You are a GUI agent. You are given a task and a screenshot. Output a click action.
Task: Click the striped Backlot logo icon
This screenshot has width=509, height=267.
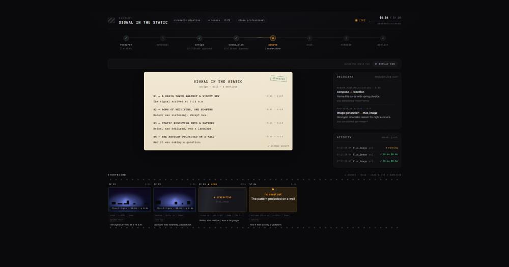point(111,20)
